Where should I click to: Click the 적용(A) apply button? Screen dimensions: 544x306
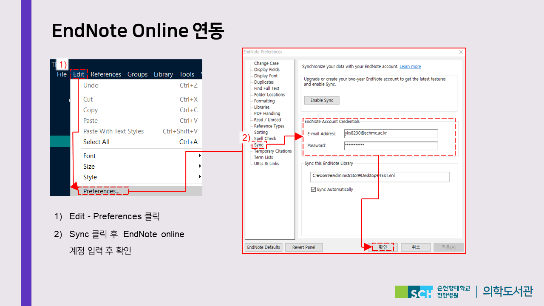(448, 247)
